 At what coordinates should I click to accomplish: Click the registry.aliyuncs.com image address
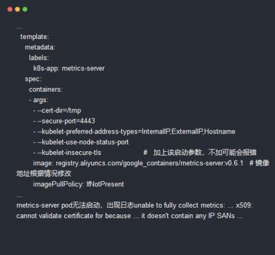point(150,163)
